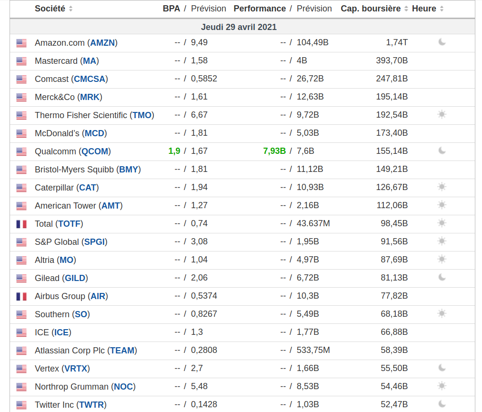Open the SO ticker link
Viewport: 482px width, 412px height.
81,314
